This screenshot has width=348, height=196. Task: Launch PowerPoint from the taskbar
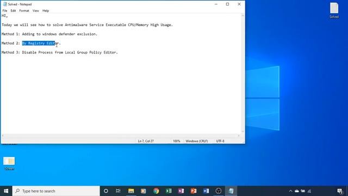(194, 191)
